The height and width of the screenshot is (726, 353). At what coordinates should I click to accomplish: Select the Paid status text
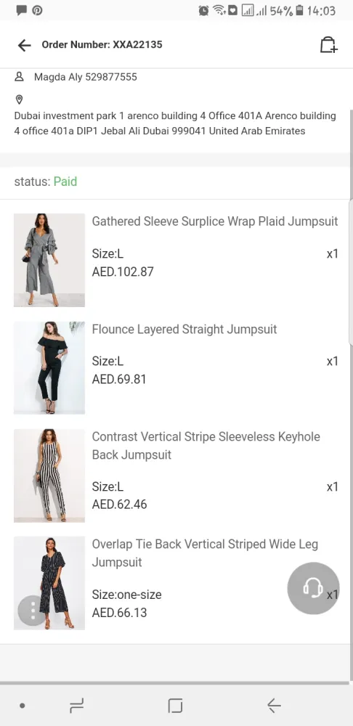pyautogui.click(x=65, y=181)
